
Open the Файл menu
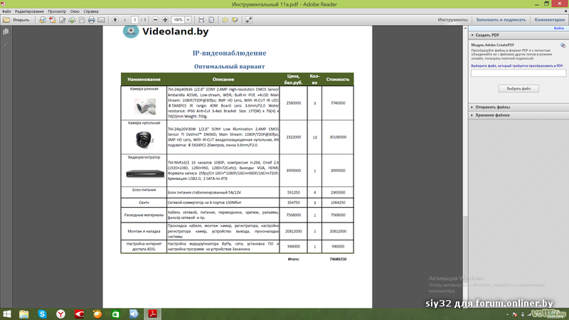point(6,11)
